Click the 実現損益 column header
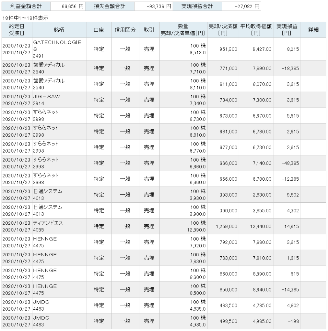 (287, 30)
